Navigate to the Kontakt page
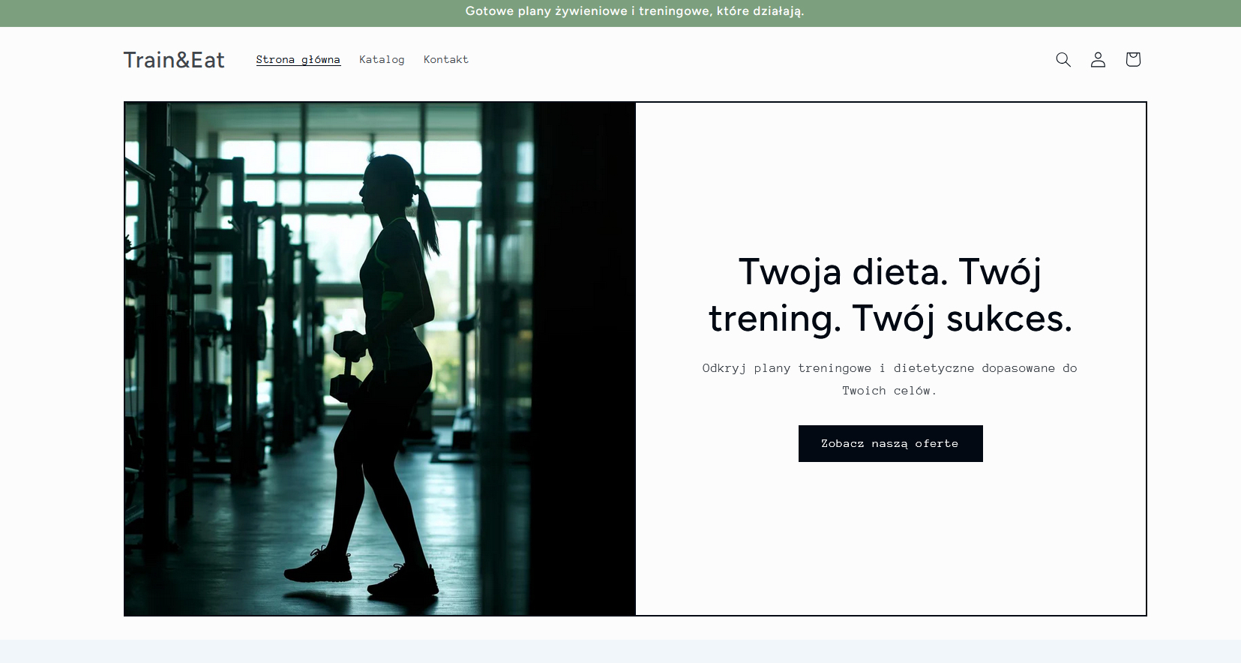The image size is (1241, 663). 445,59
